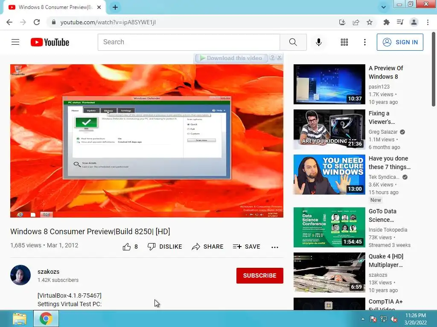Open the szakozs channel name link
This screenshot has height=327, width=437.
tap(49, 272)
